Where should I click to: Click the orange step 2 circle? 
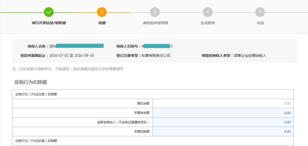pos(102,12)
